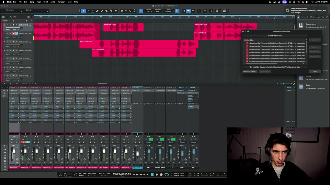Select the Arrow tool in toolbar
This screenshot has width=330, height=185.
coord(83,11)
